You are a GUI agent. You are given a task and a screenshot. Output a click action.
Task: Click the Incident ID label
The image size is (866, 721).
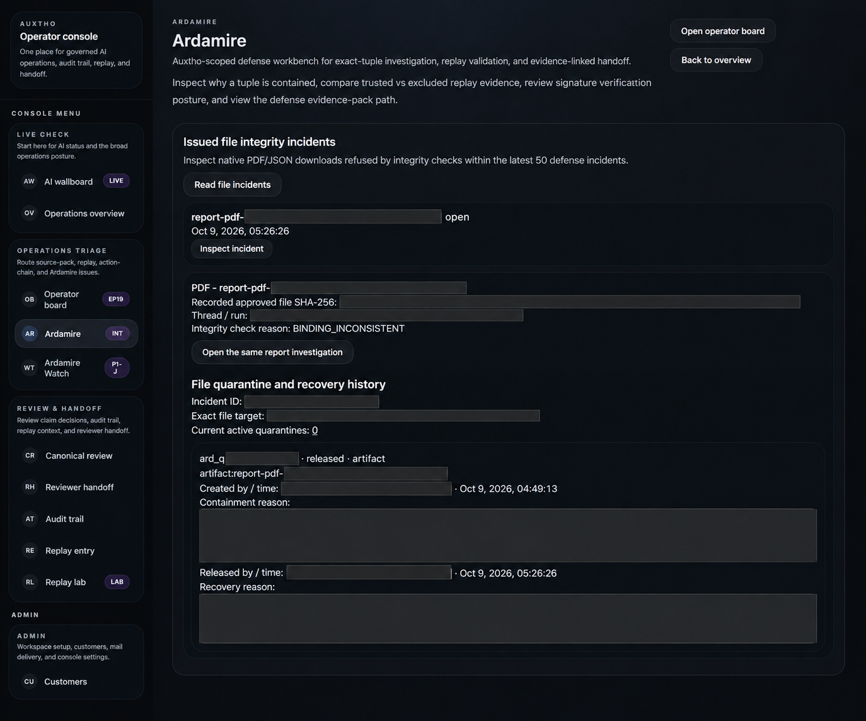point(216,402)
